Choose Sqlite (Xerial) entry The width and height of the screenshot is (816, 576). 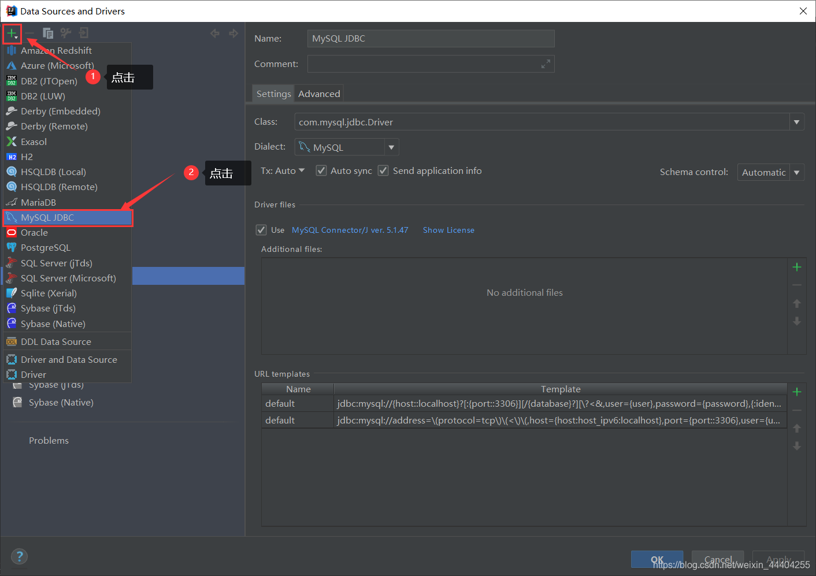coord(68,293)
